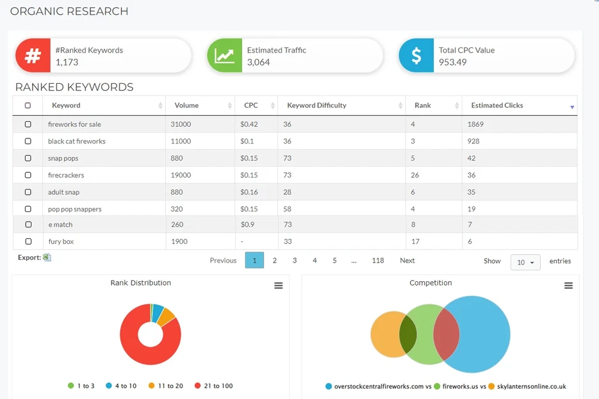Check the 'fireworks for sale' row checkbox
The width and height of the screenshot is (599, 399).
pos(28,124)
